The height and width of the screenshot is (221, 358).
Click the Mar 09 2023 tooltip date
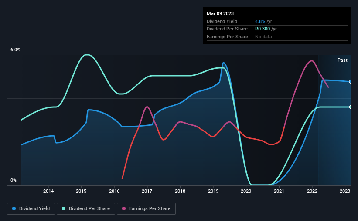click(220, 13)
